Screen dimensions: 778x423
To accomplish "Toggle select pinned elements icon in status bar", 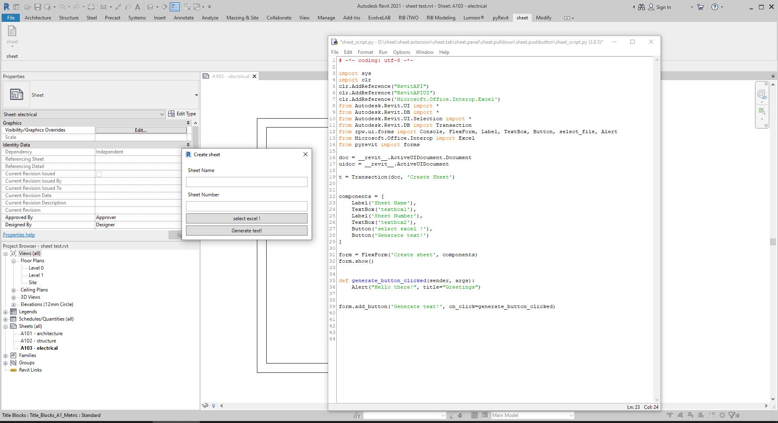I will pyautogui.click(x=691, y=415).
